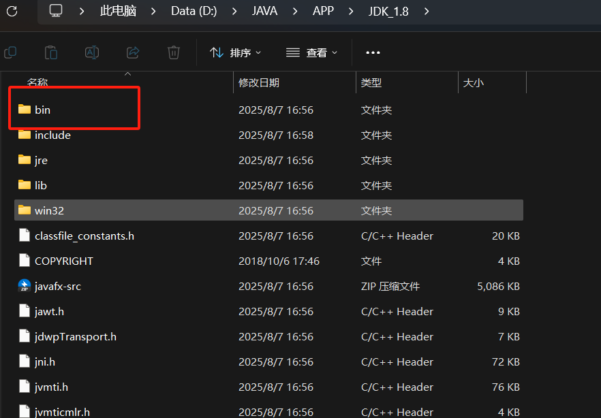
Task: Select the include folder icon
Action: coord(25,135)
